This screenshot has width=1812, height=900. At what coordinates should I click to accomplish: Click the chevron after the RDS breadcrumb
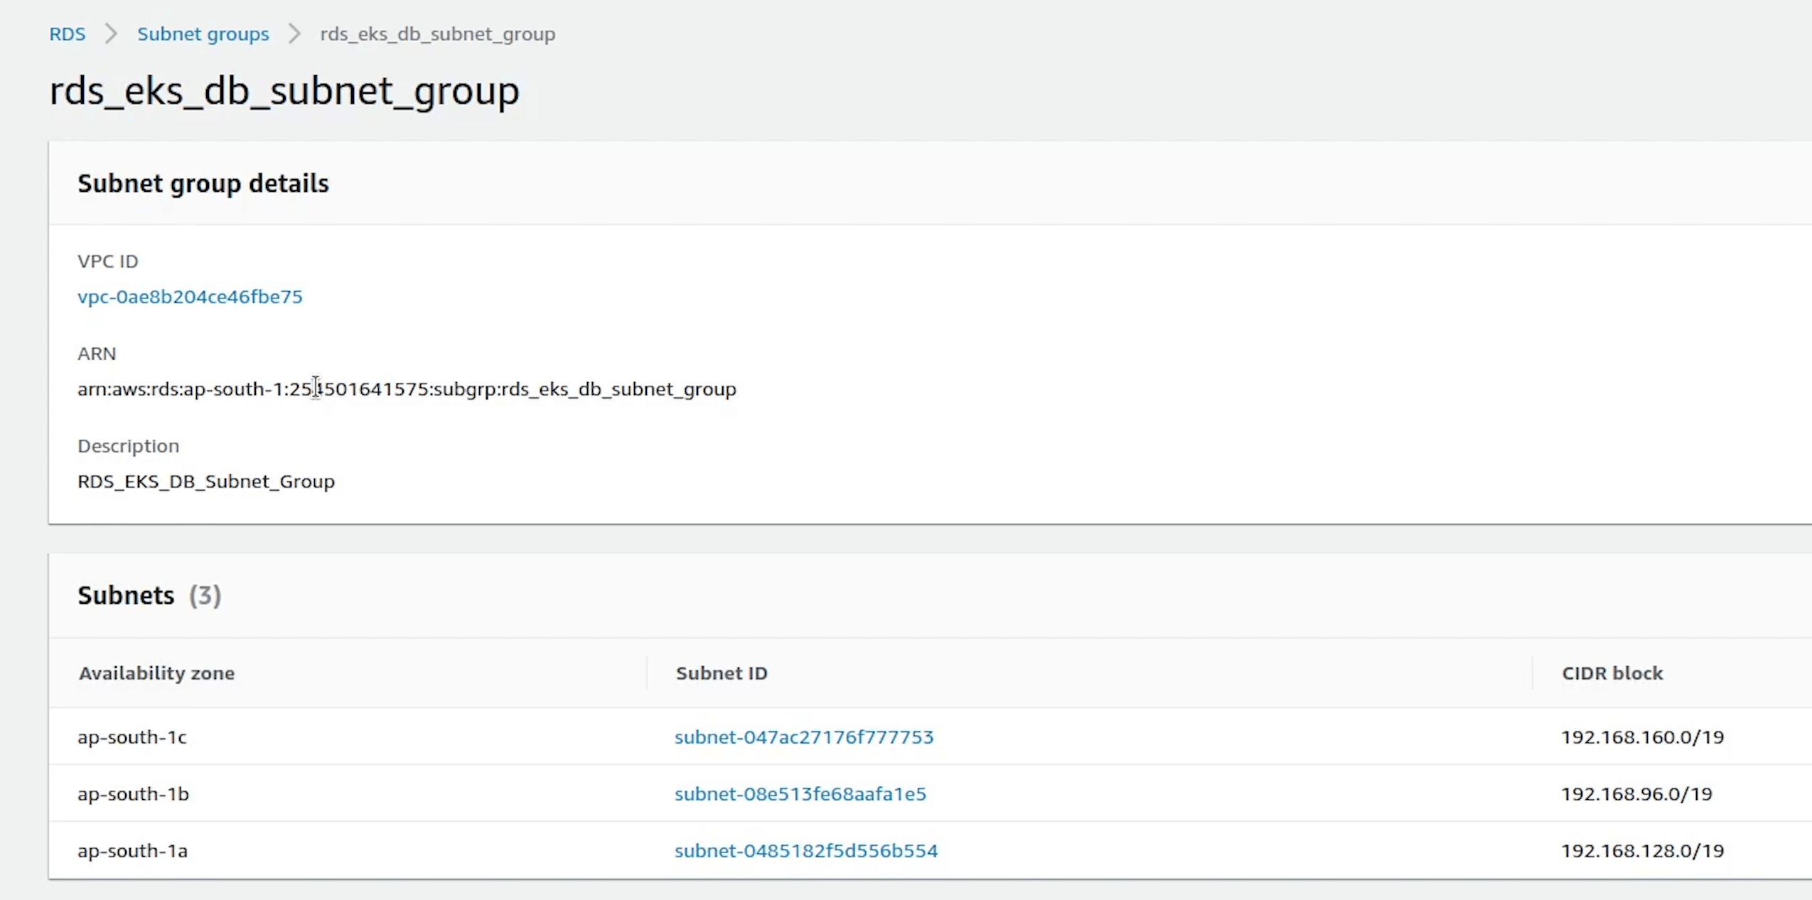pyautogui.click(x=111, y=34)
